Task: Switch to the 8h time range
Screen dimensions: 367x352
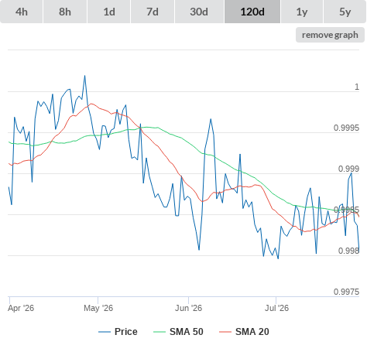Action: [65, 12]
